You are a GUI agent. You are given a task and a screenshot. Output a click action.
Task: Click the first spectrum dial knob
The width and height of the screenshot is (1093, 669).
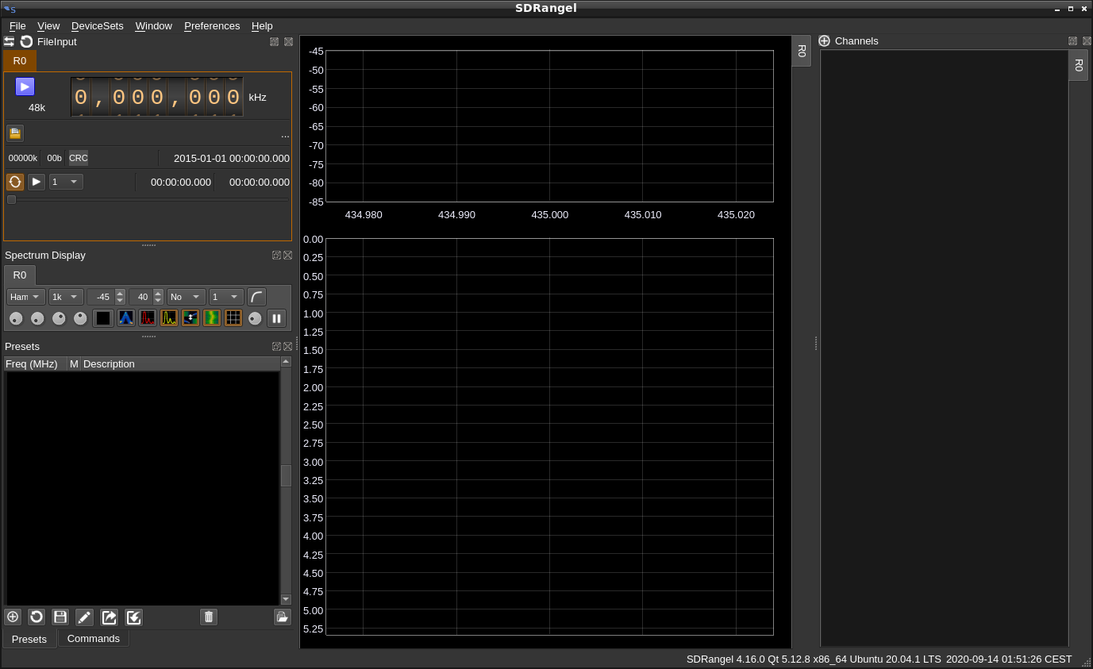click(x=16, y=318)
